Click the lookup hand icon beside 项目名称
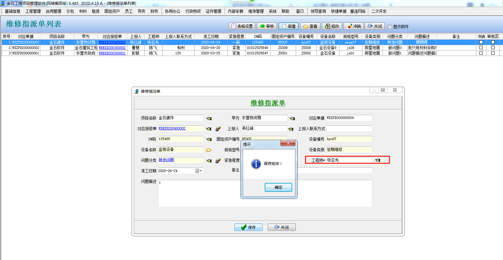The height and width of the screenshot is (260, 503). coord(209,118)
